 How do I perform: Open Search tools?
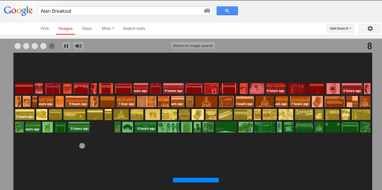pos(134,28)
